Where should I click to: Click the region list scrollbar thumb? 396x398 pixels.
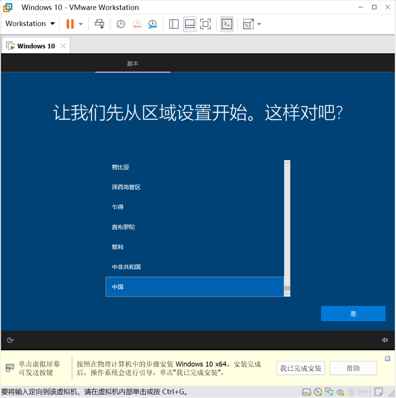coord(287,288)
